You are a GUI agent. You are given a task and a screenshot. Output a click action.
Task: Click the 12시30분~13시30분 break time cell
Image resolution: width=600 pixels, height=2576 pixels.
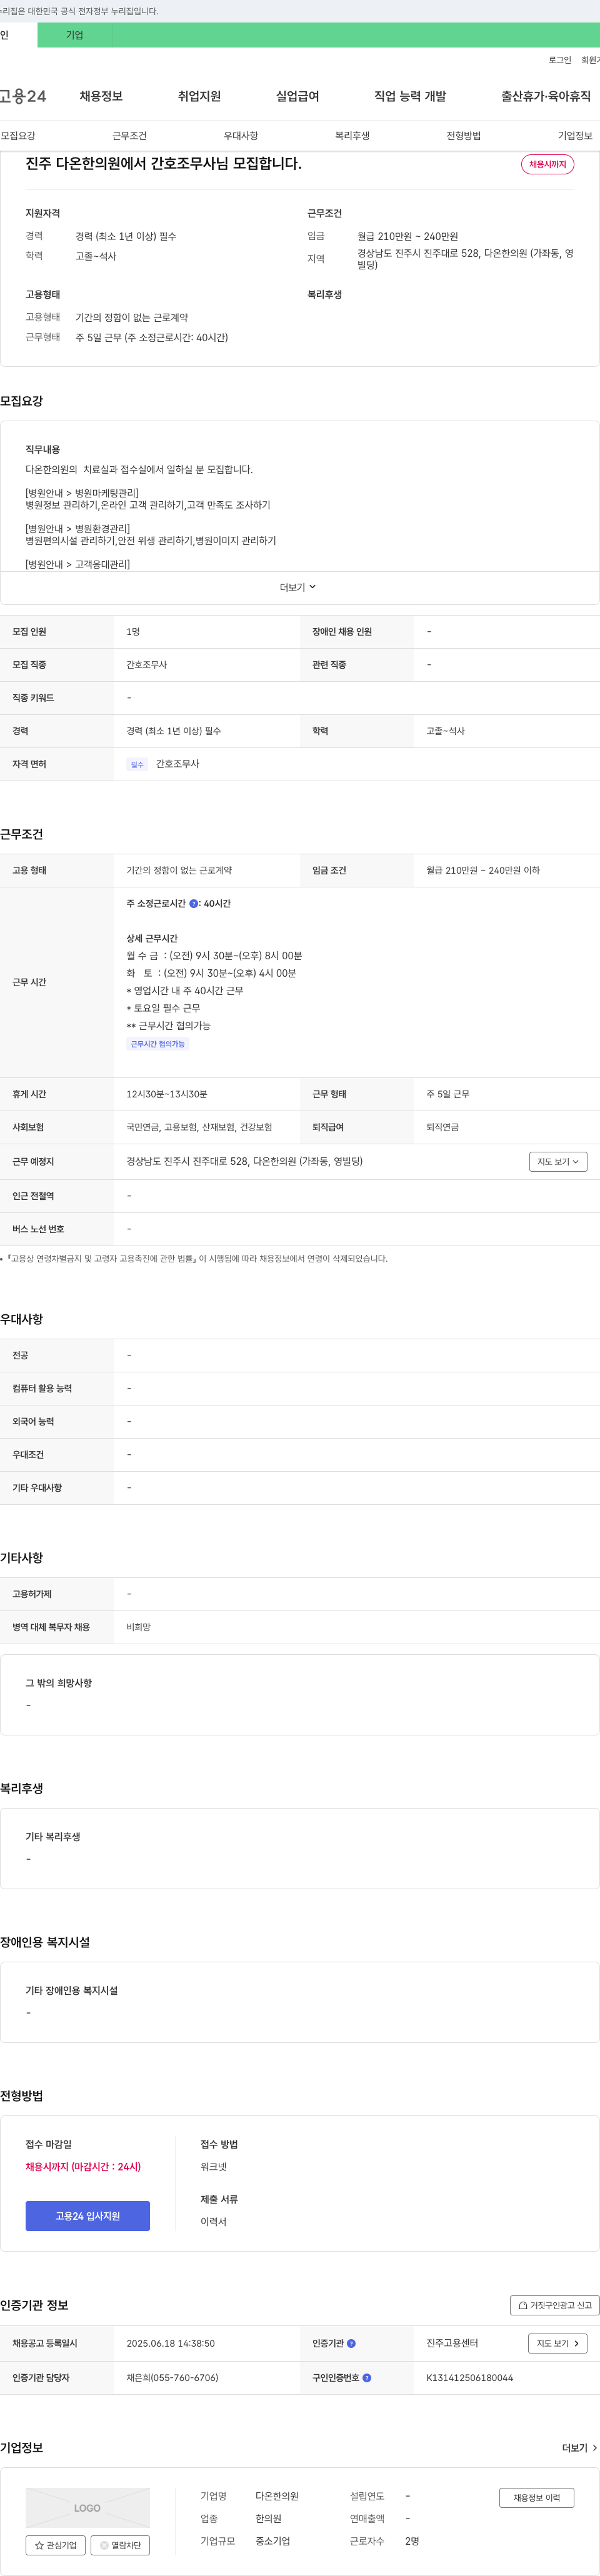(167, 1094)
